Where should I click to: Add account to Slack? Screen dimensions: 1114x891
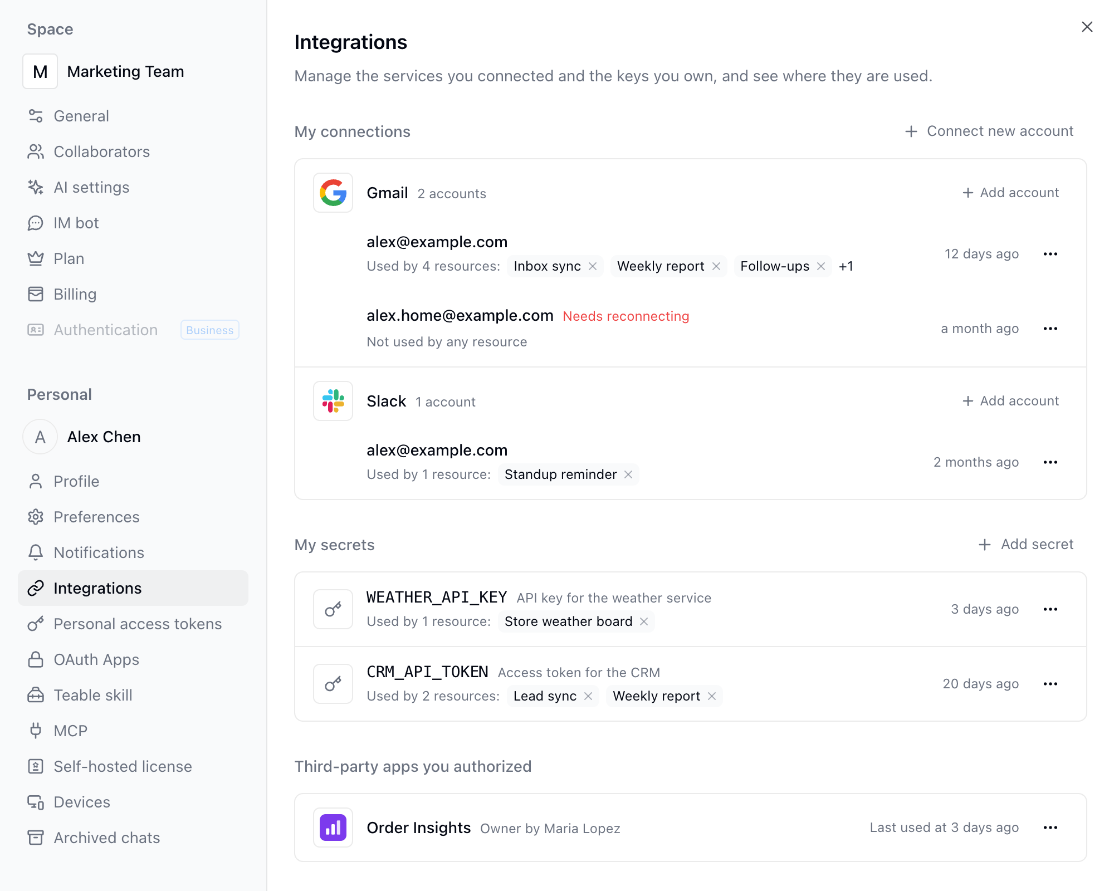(x=1011, y=401)
